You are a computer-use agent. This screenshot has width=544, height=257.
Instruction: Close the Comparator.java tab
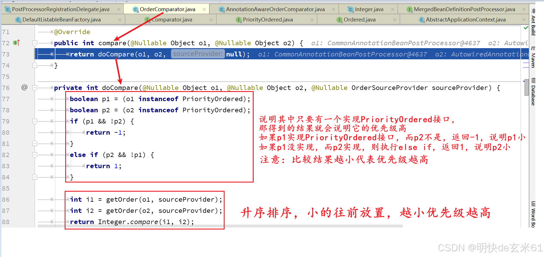coord(211,20)
